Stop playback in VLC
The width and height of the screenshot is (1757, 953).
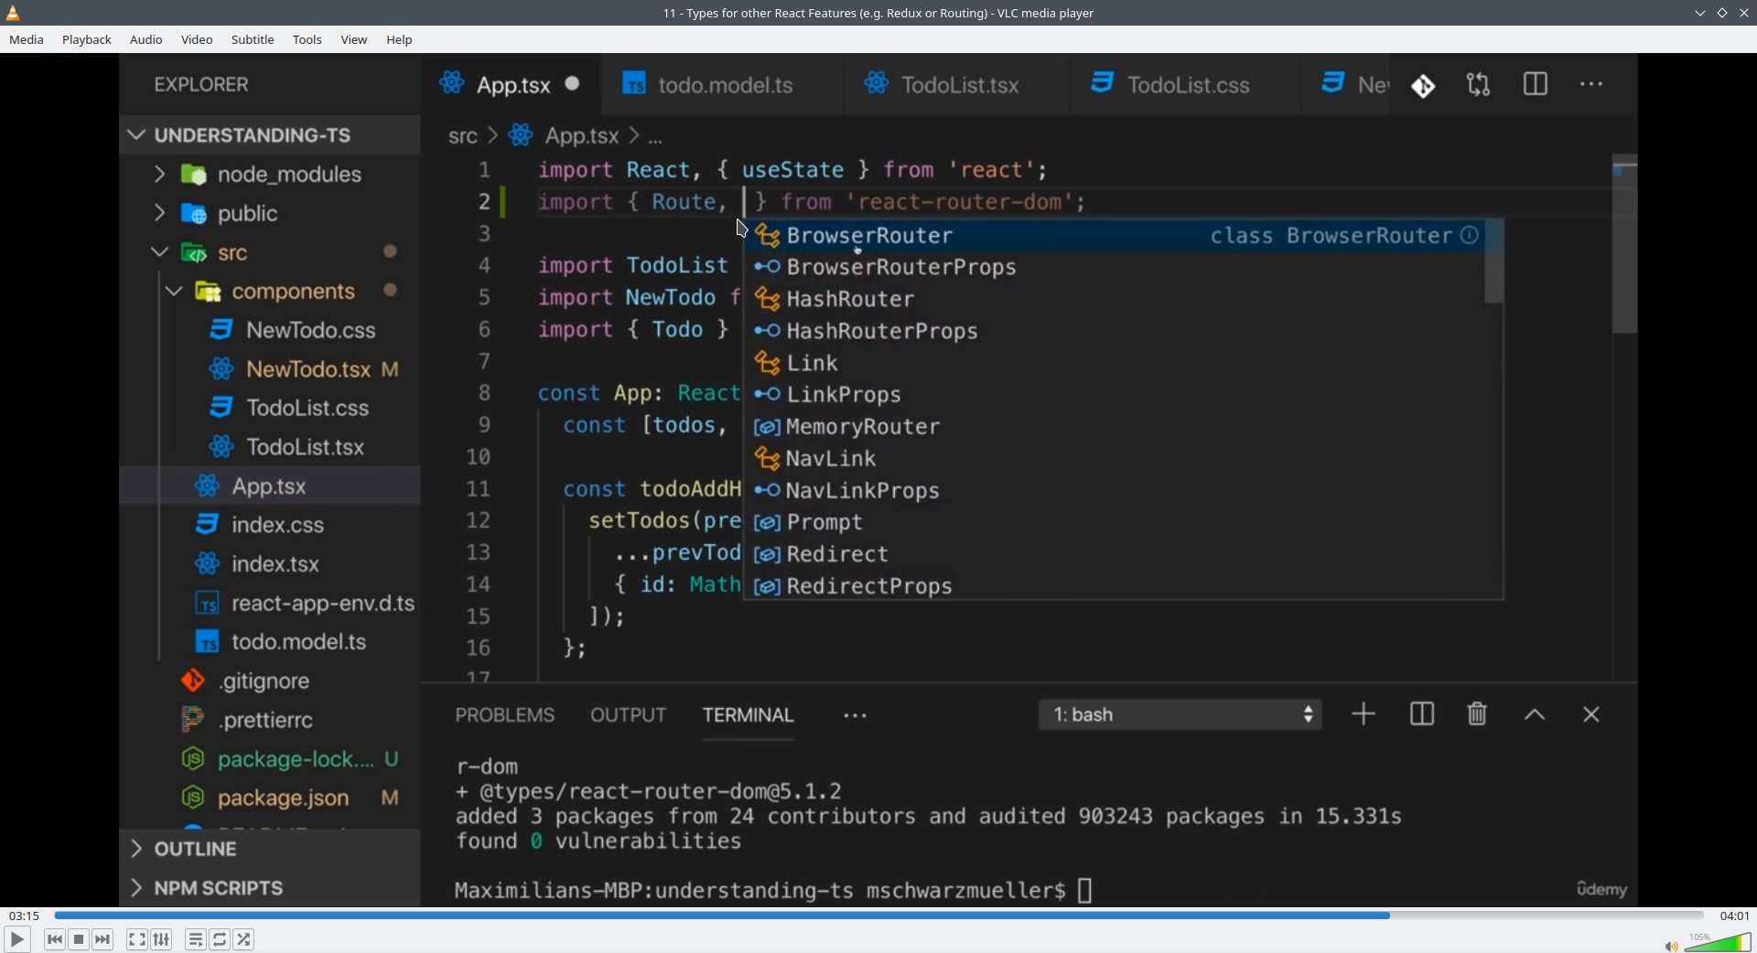click(x=80, y=939)
